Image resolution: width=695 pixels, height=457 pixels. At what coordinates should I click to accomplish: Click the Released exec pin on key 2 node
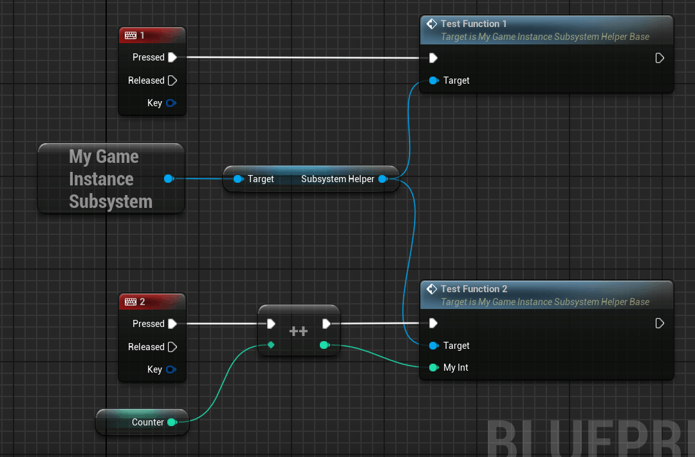click(172, 347)
